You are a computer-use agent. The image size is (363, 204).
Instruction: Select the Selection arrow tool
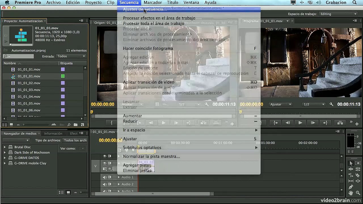(x=351, y=163)
